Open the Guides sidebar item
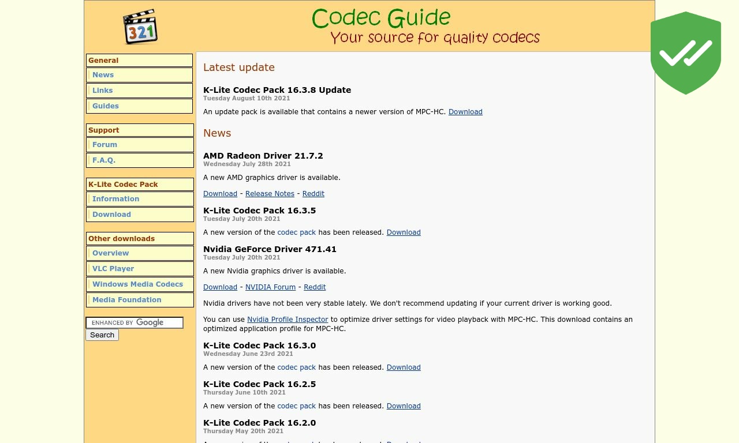Image resolution: width=739 pixels, height=443 pixels. 140,106
